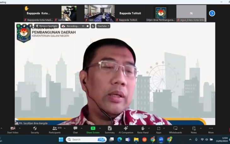Open Task View from the taskbar
The image size is (230, 144).
(x=112, y=140)
